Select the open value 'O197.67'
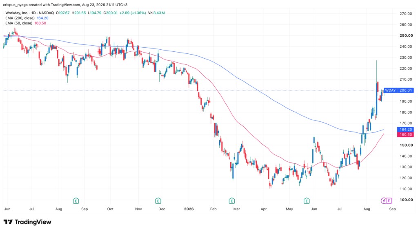The height and width of the screenshot is (231, 418). (x=62, y=13)
